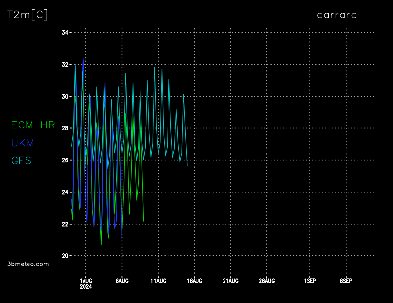This screenshot has height=303, width=393.
Task: Click the 1AUG date axis label
Action: (x=86, y=281)
